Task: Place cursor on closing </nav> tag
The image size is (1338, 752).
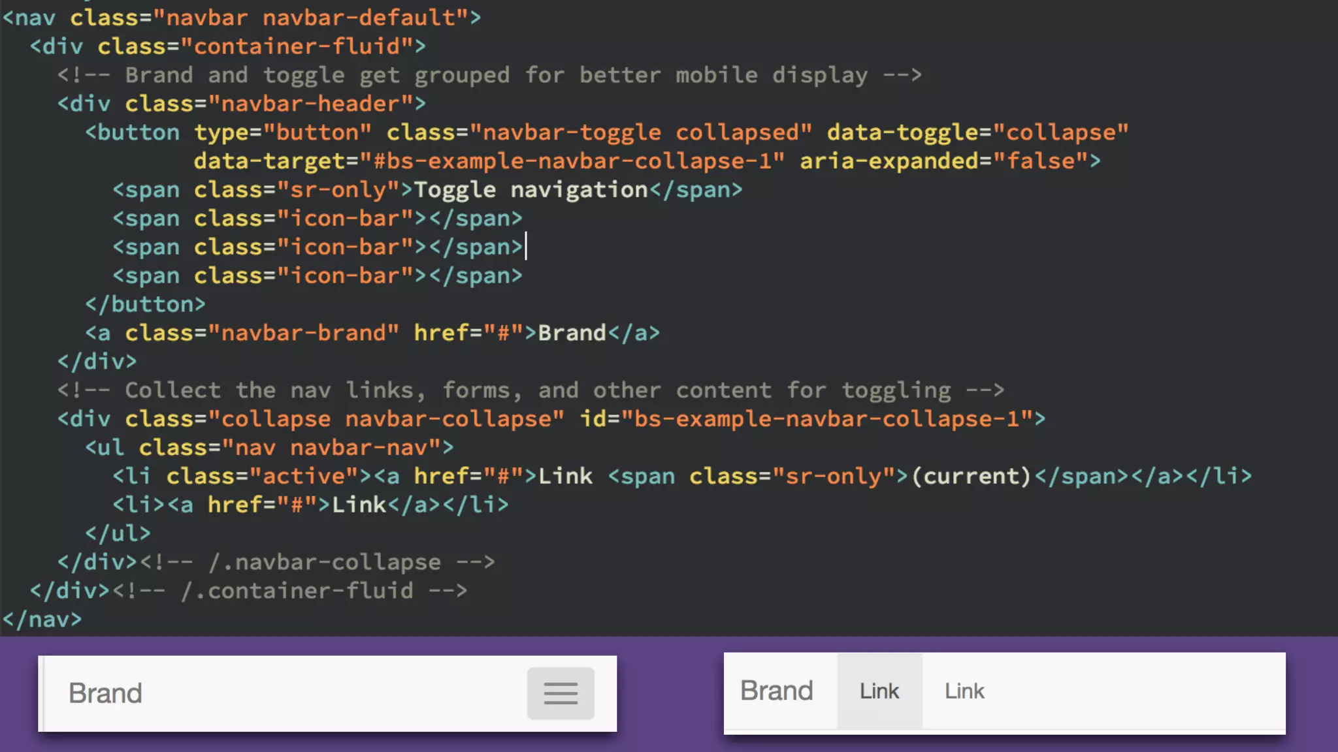Action: 42,619
